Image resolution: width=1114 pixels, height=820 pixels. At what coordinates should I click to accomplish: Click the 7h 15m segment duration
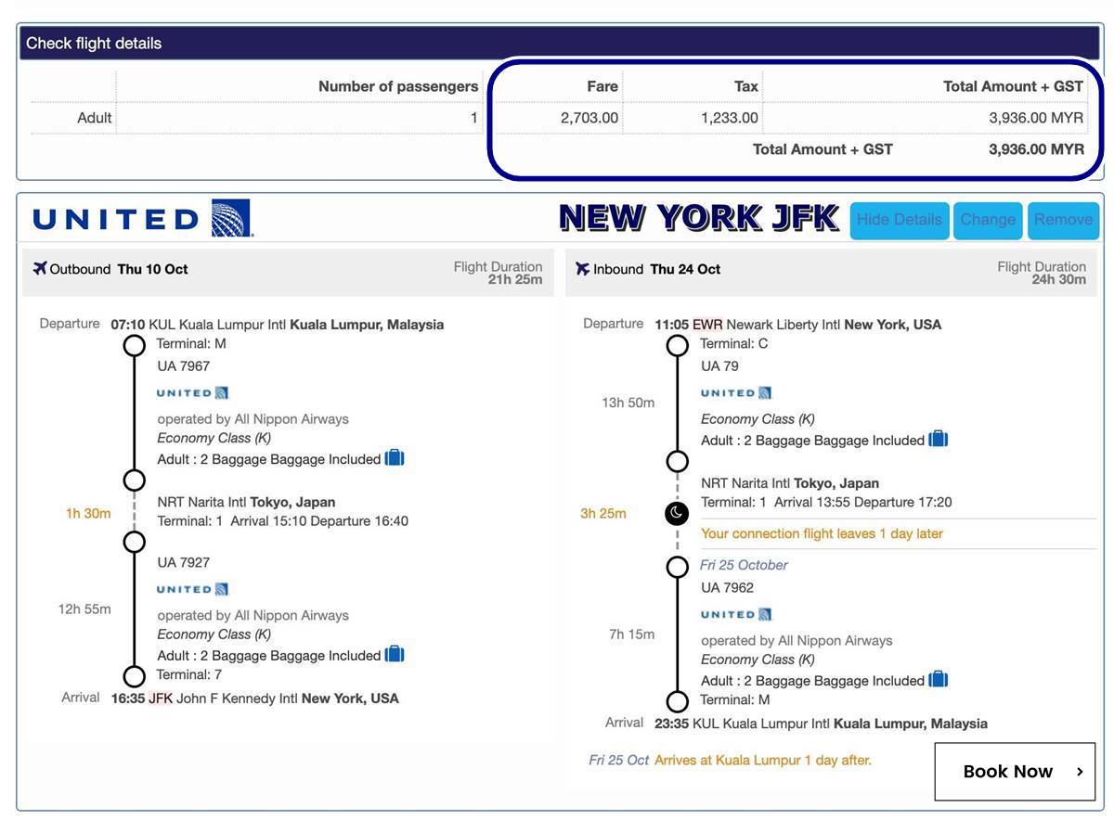click(x=631, y=634)
